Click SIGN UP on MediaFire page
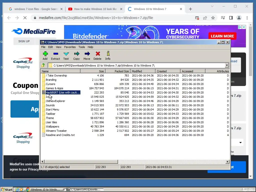 click(x=24, y=41)
